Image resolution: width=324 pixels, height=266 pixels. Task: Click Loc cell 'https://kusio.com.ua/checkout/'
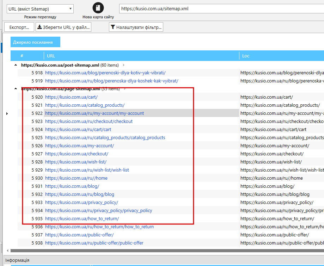point(272,154)
